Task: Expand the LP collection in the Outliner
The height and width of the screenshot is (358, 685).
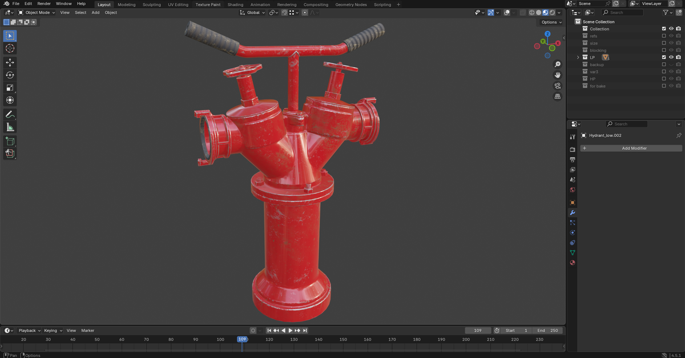Action: [x=578, y=57]
